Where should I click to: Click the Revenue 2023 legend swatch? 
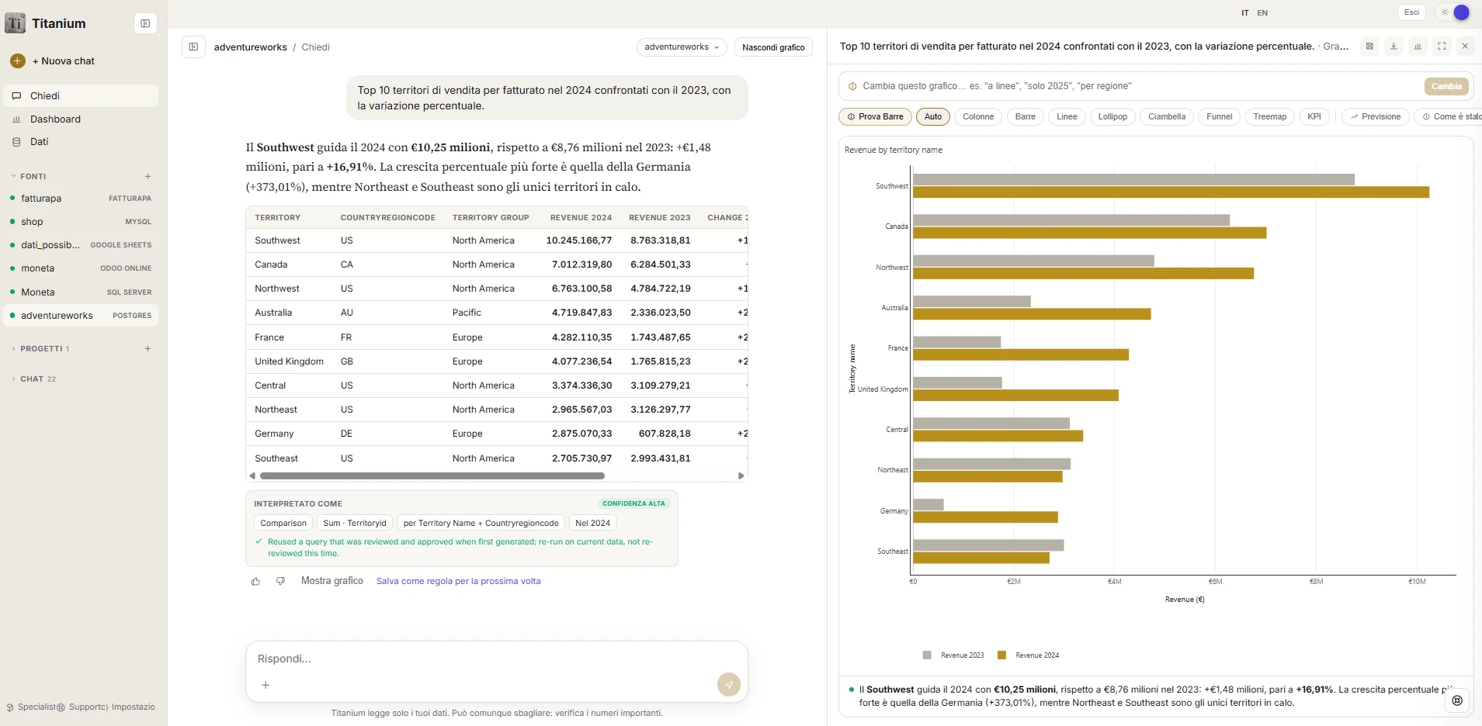click(x=927, y=655)
